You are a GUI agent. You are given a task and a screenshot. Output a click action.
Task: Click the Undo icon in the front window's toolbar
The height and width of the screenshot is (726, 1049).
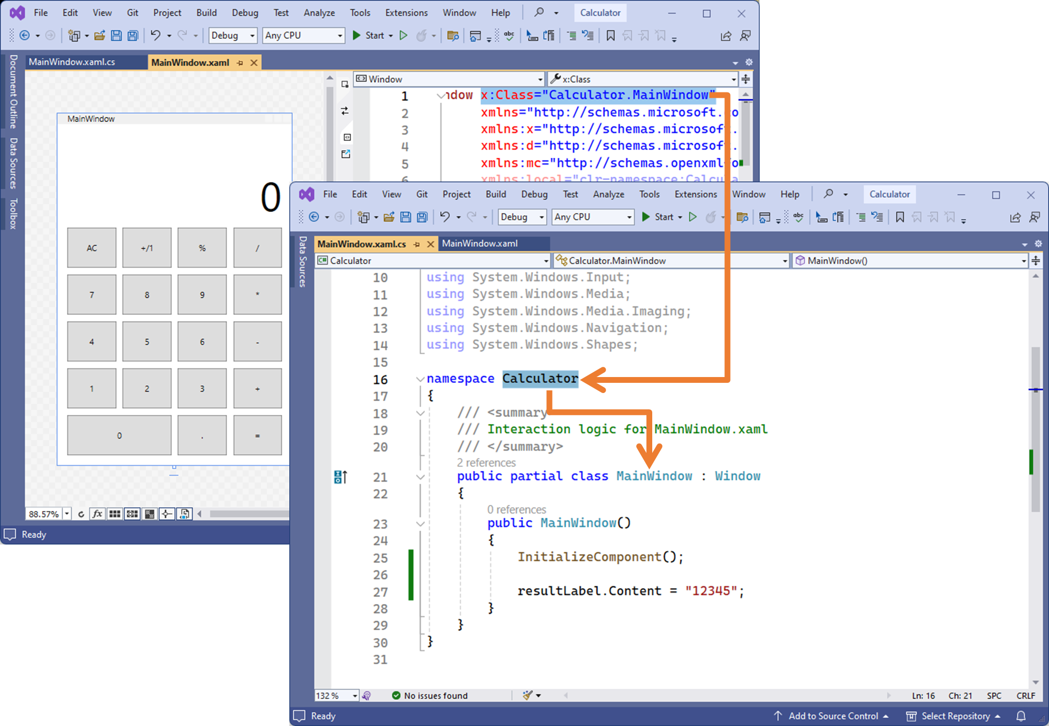point(445,217)
